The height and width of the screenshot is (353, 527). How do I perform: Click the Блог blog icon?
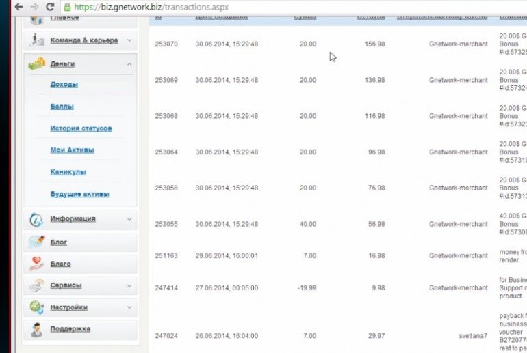(x=37, y=242)
